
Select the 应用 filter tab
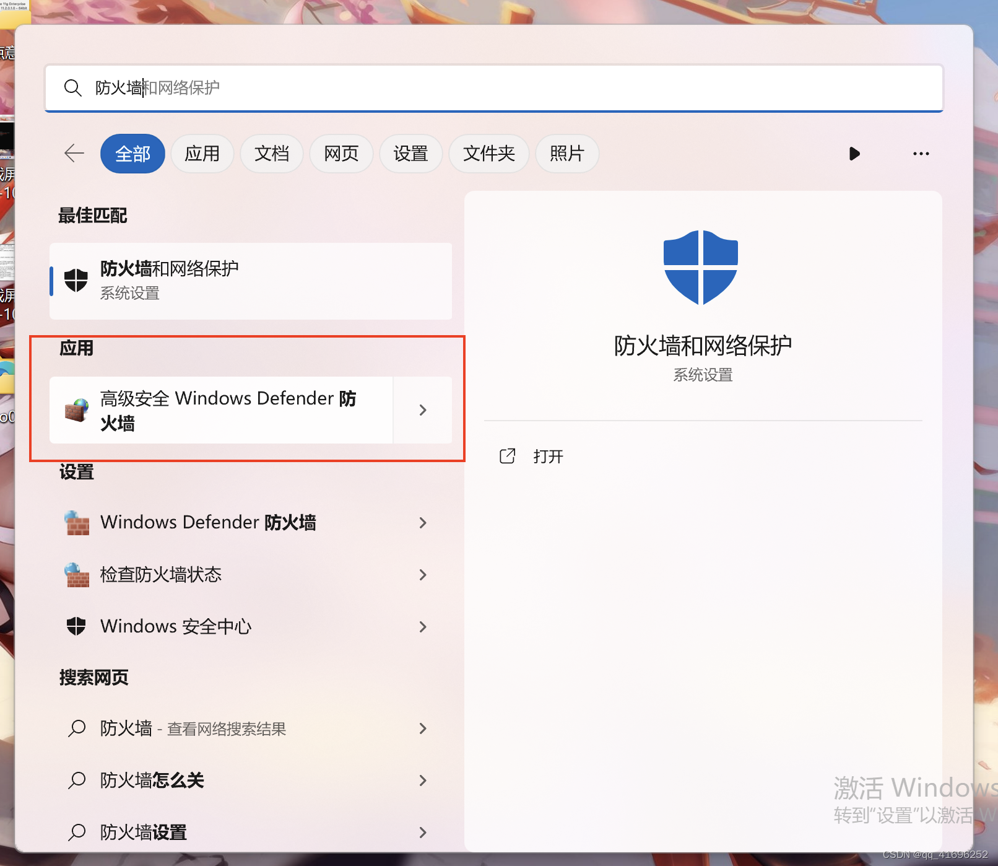click(202, 154)
